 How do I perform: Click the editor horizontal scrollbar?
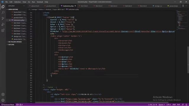click(102, 103)
